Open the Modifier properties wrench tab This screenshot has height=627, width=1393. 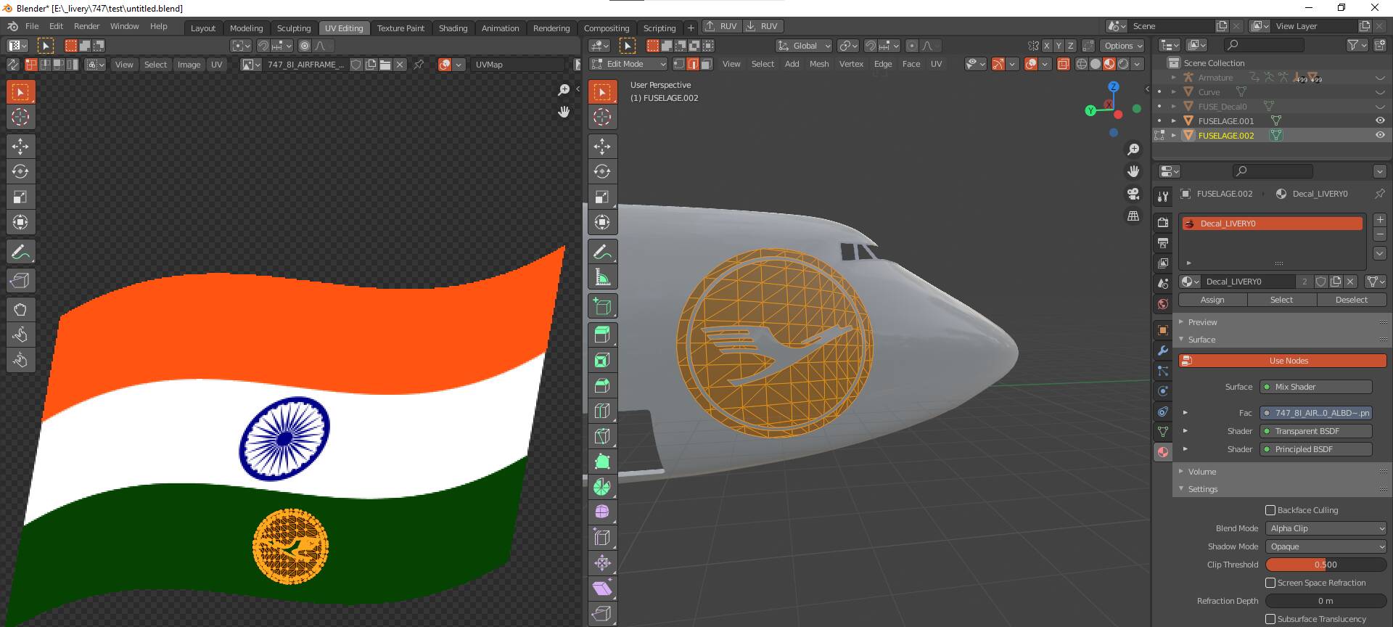tap(1163, 351)
